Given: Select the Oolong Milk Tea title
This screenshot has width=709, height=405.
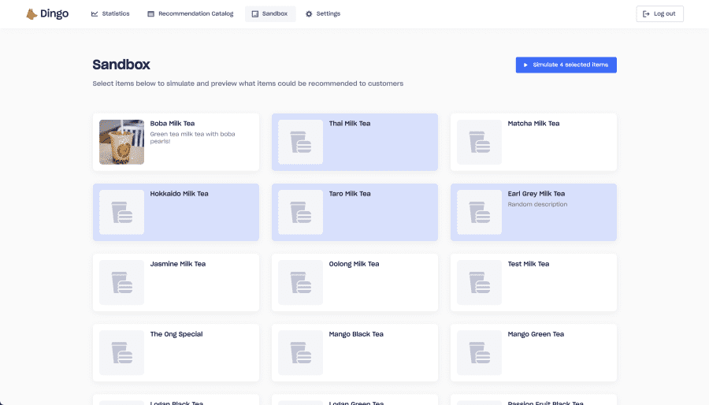Looking at the screenshot, I should pos(354,264).
